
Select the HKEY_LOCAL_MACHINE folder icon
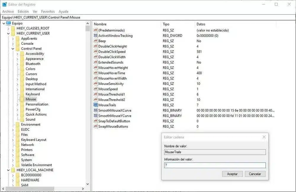(x=13, y=170)
